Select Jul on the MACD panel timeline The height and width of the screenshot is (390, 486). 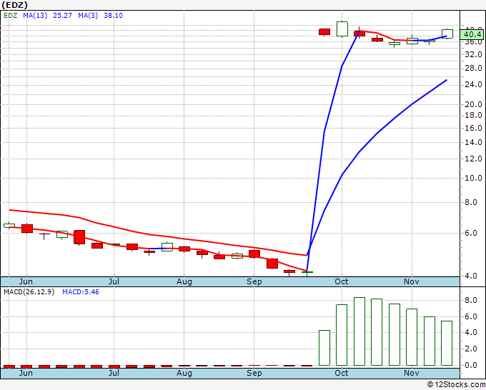tap(114, 373)
